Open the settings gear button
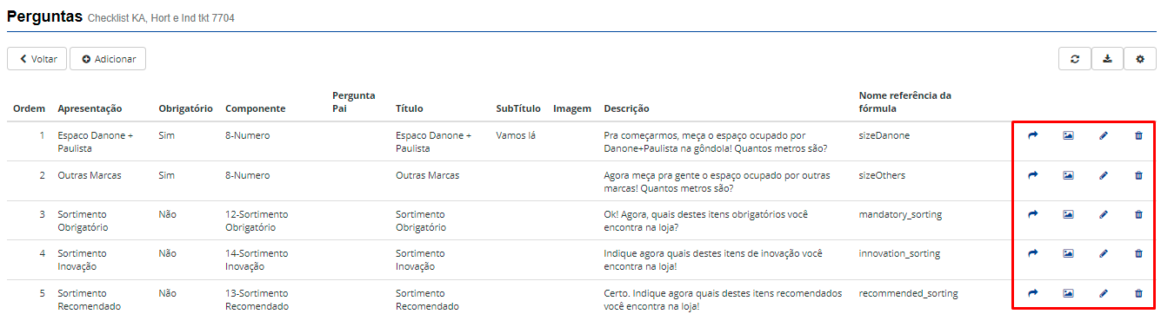The height and width of the screenshot is (314, 1161). [1140, 59]
